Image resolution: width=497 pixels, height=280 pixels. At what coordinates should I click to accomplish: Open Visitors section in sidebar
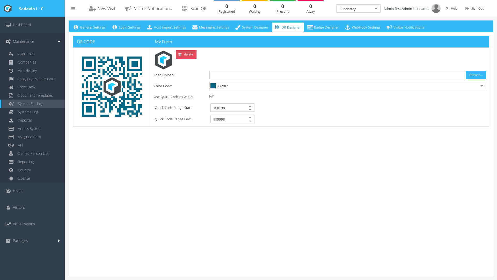tap(32, 207)
